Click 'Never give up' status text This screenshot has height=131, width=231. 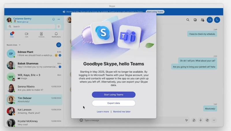click(x=23, y=22)
